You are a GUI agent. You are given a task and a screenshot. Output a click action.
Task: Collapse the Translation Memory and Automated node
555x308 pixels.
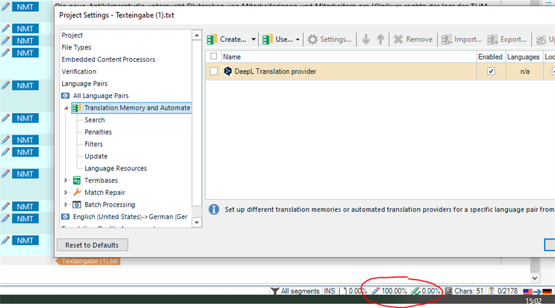(x=66, y=108)
